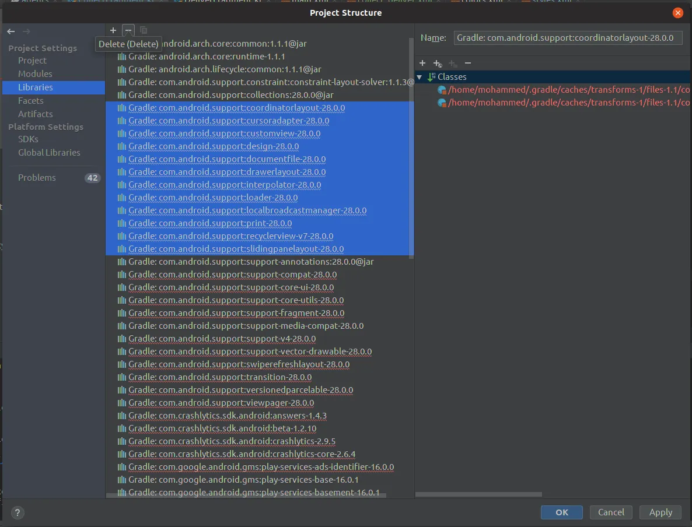This screenshot has height=527, width=692.
Task: Click the forward navigation arrow
Action: tap(26, 31)
